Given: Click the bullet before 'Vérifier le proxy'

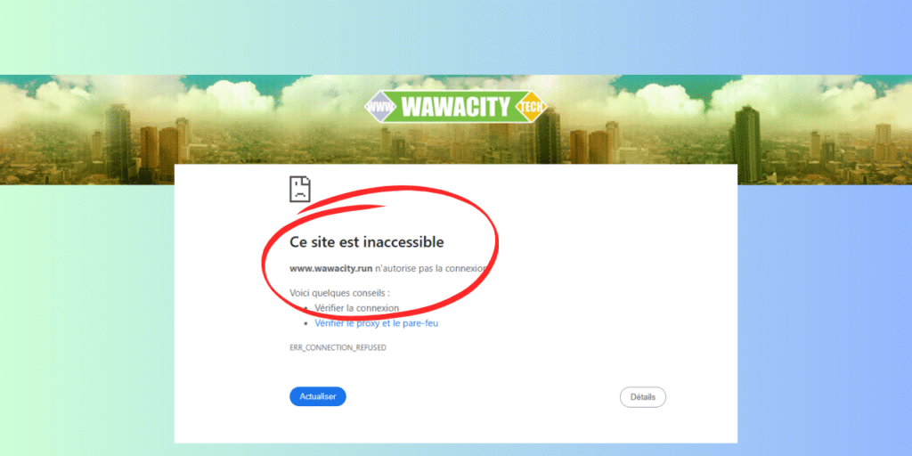Looking at the screenshot, I should click(x=307, y=323).
